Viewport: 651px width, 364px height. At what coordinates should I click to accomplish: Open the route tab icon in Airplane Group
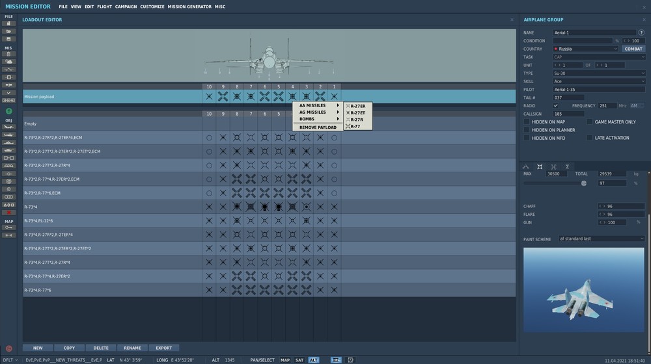(525, 166)
